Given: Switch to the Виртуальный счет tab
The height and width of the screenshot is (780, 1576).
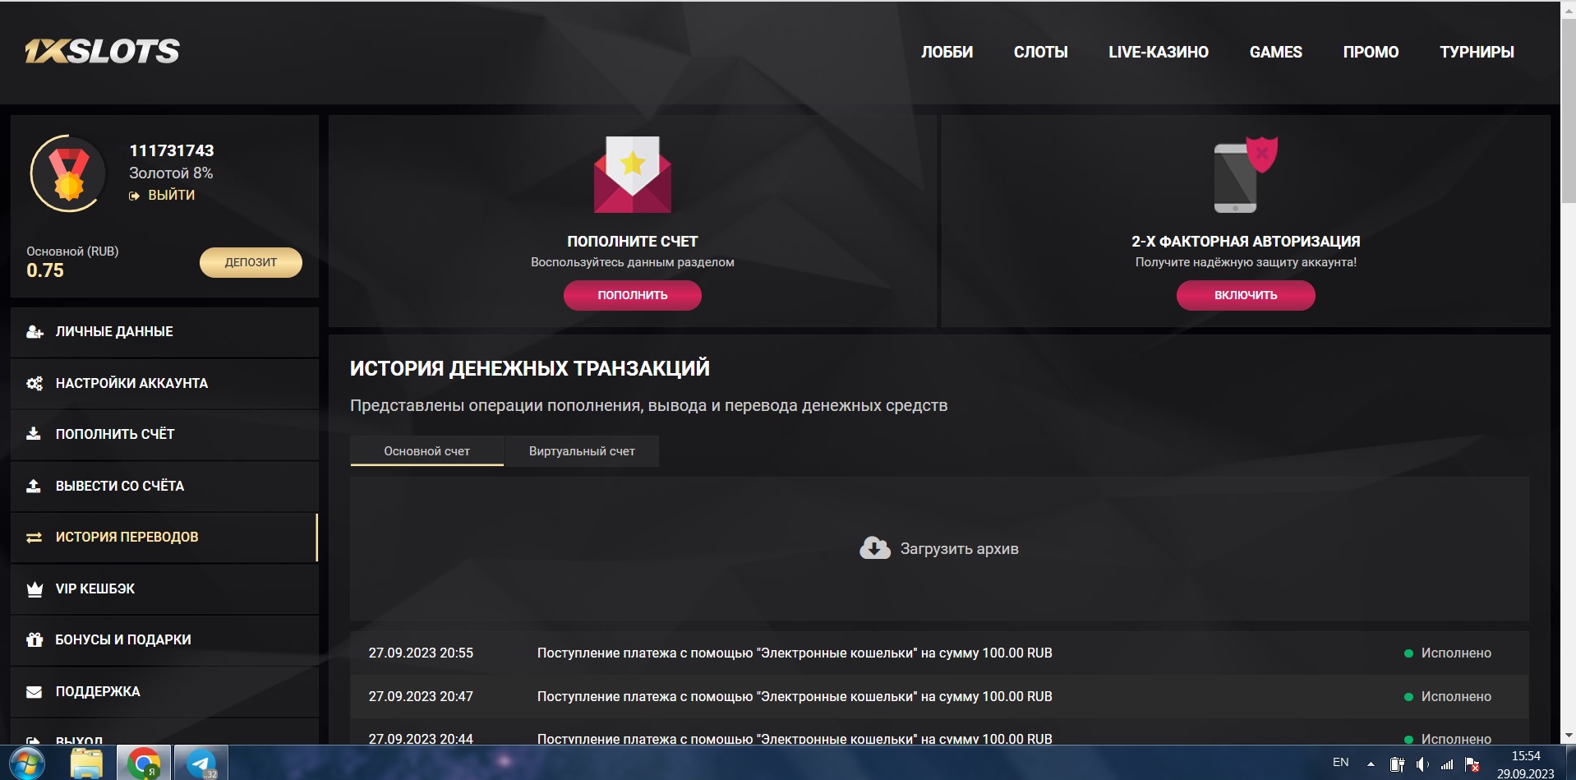Looking at the screenshot, I should coord(582,451).
